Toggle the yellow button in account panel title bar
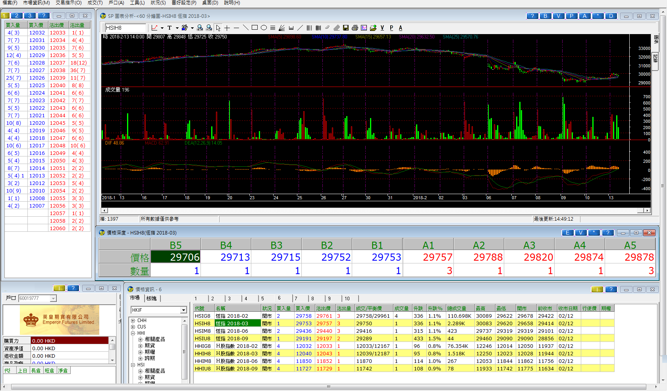 [x=59, y=288]
